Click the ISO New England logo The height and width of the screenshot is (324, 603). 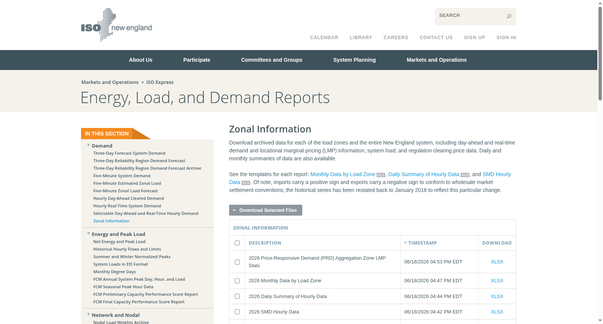pos(116,25)
